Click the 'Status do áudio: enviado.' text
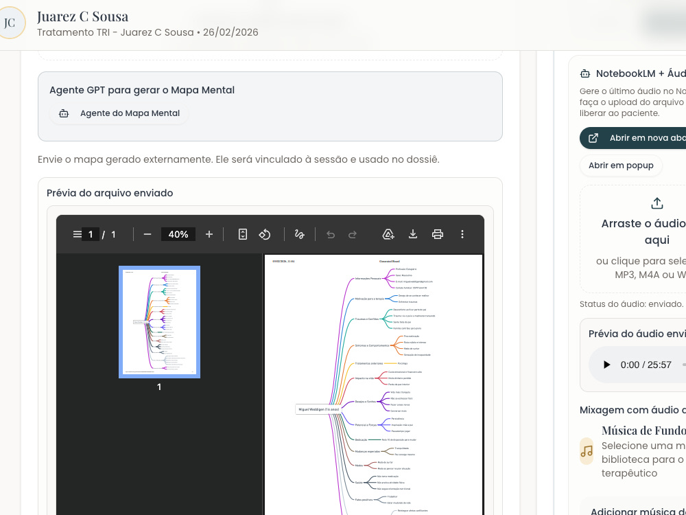 (631, 304)
